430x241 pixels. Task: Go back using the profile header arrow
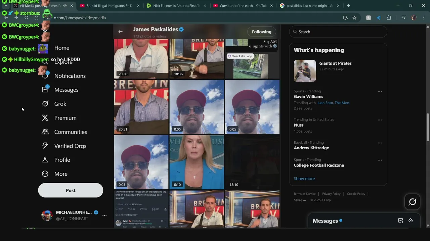120,31
